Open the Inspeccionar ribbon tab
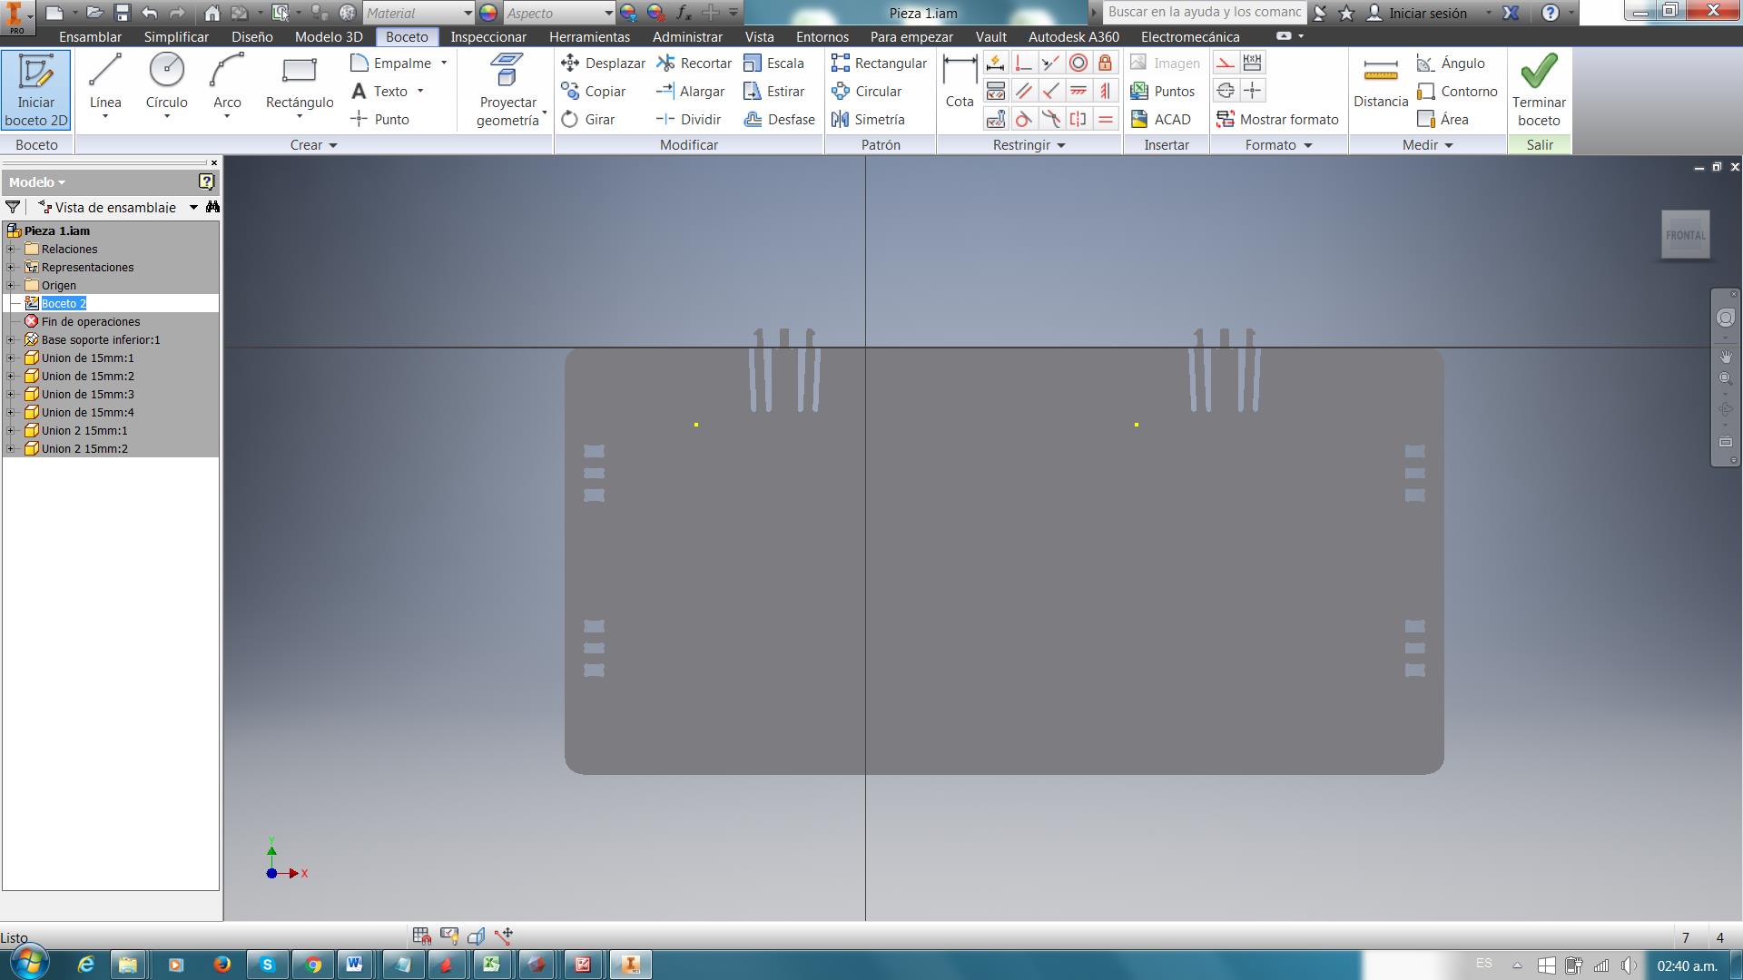This screenshot has height=980, width=1743. point(487,37)
